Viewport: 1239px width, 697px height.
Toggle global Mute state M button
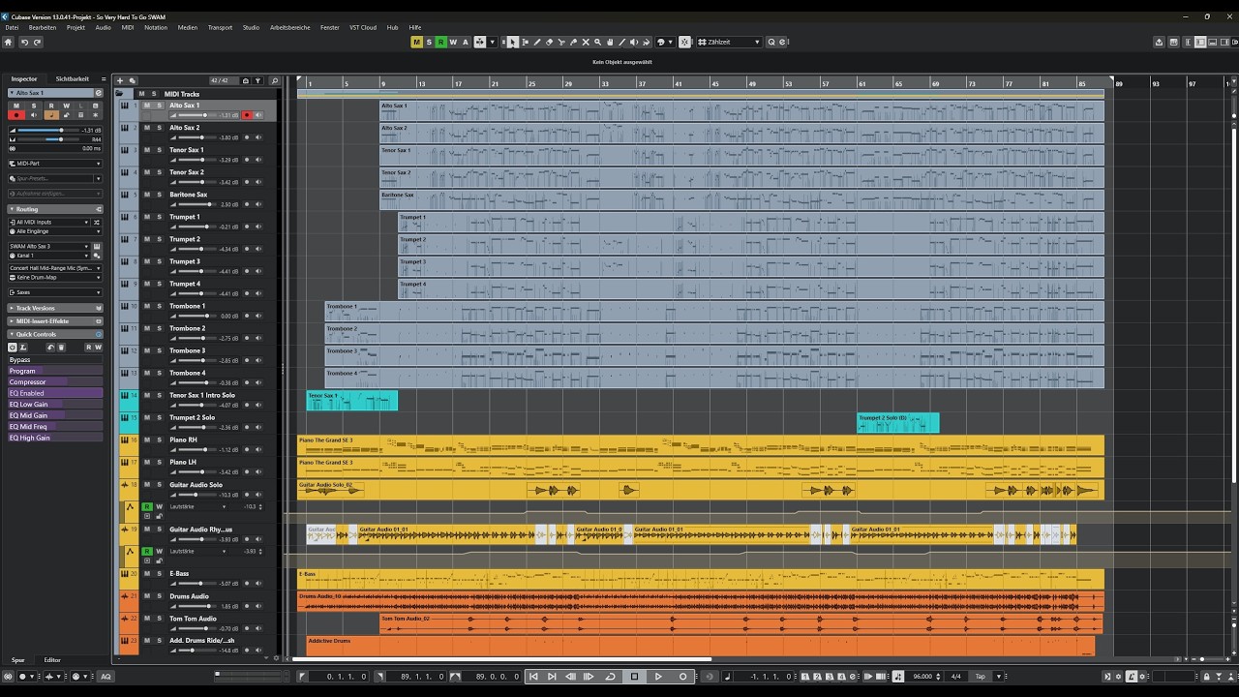click(x=416, y=42)
